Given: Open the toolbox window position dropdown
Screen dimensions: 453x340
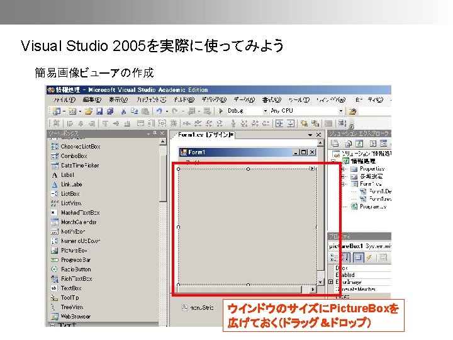Looking at the screenshot, I should 148,133.
